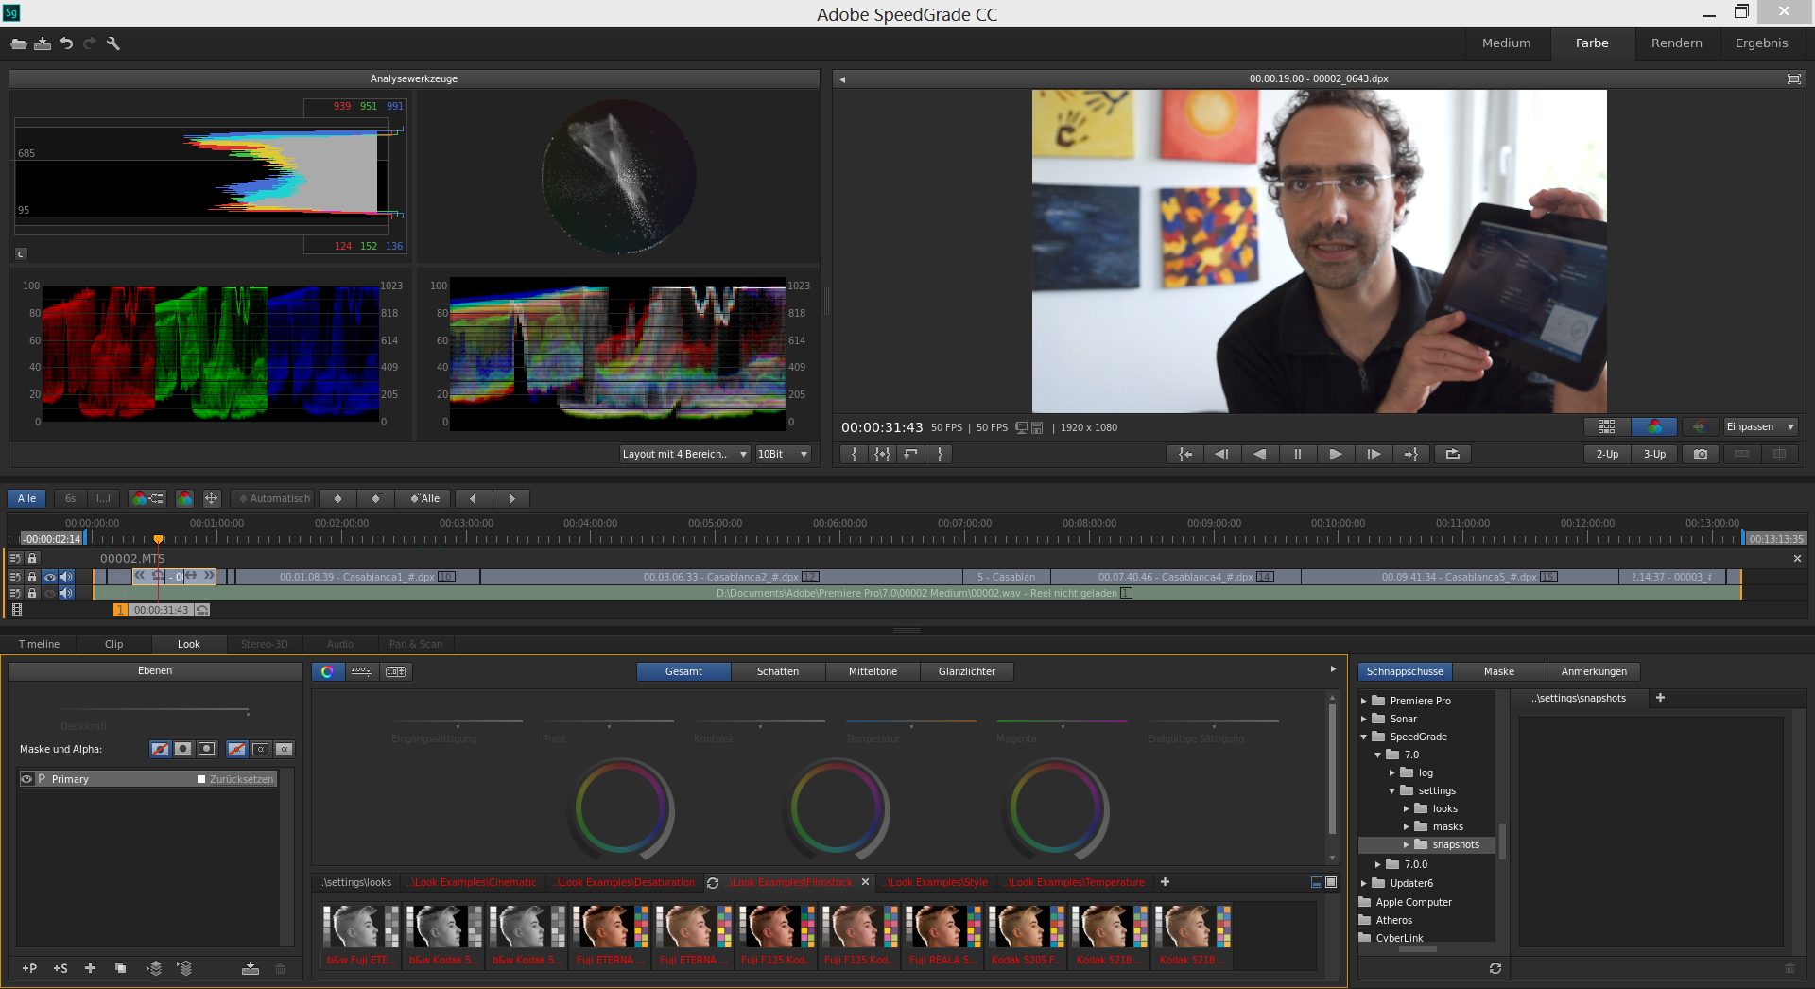Select the Glanzlichter tonal range
Viewport: 1815px width, 989px height.
(x=967, y=671)
